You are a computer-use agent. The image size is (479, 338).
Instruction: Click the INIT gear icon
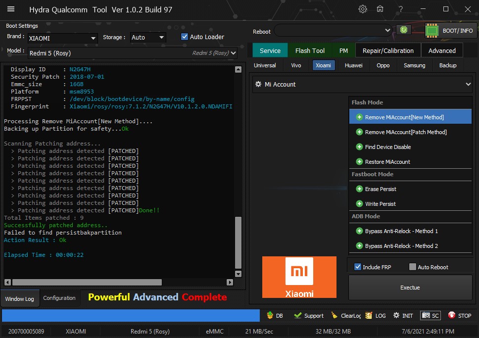(396, 315)
